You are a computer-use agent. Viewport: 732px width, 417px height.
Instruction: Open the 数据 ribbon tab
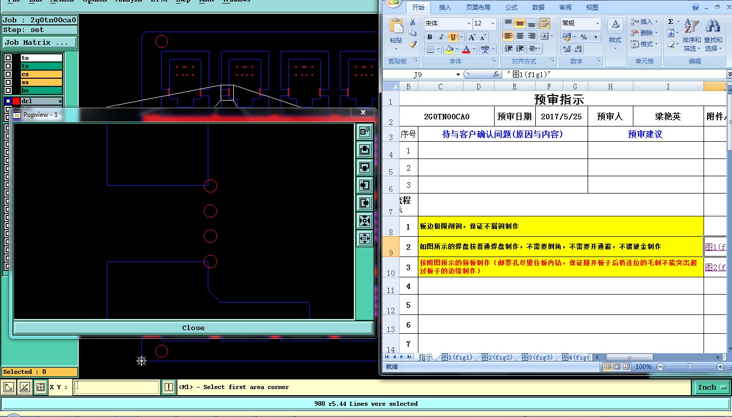pos(538,8)
